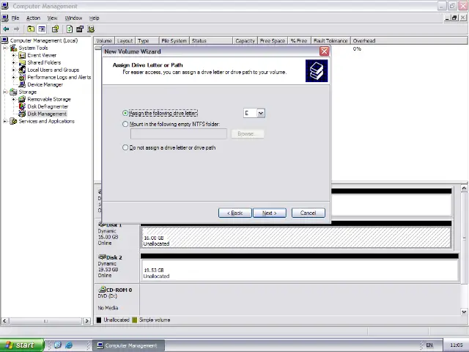Select Disk Management tree node
Viewport: 469px width, 352px height.
pos(47,114)
